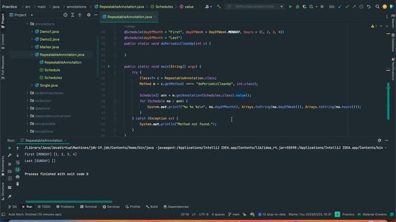Viewport: 396px width, 222px height.
Task: Show Git history clock icon
Action: pos(361,7)
